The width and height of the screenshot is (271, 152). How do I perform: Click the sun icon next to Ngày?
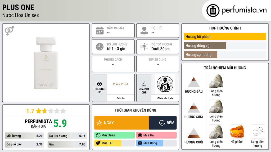point(99,123)
